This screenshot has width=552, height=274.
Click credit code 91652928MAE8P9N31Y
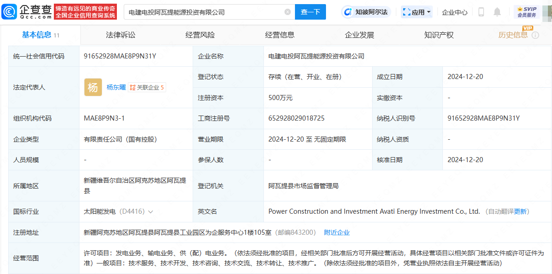click(x=120, y=56)
